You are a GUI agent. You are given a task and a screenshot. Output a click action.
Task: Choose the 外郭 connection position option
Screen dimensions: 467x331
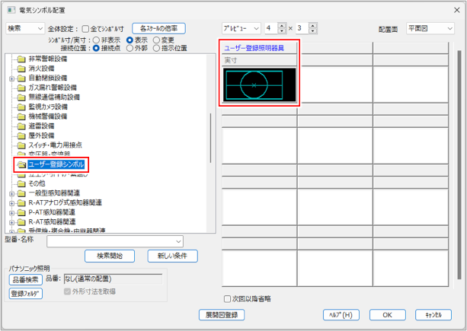[130, 47]
